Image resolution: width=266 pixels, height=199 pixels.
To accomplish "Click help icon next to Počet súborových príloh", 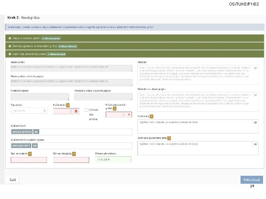I will (115, 108).
